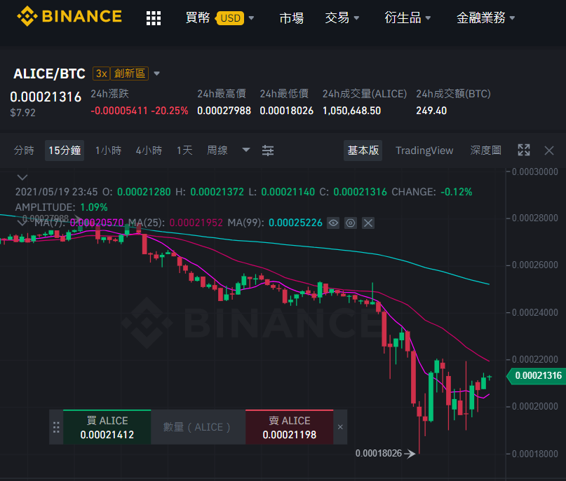566x481 pixels.
Task: Open chart indicator settings sliders icon
Action: click(268, 151)
